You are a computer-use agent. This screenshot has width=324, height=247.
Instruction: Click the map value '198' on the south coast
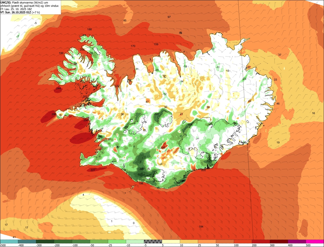pos(141,183)
